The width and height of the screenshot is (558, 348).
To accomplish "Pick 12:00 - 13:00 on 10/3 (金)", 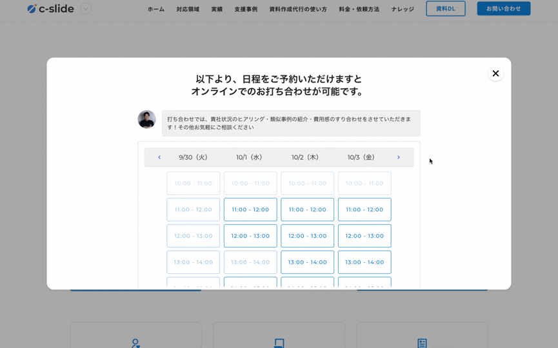I will pyautogui.click(x=364, y=236).
